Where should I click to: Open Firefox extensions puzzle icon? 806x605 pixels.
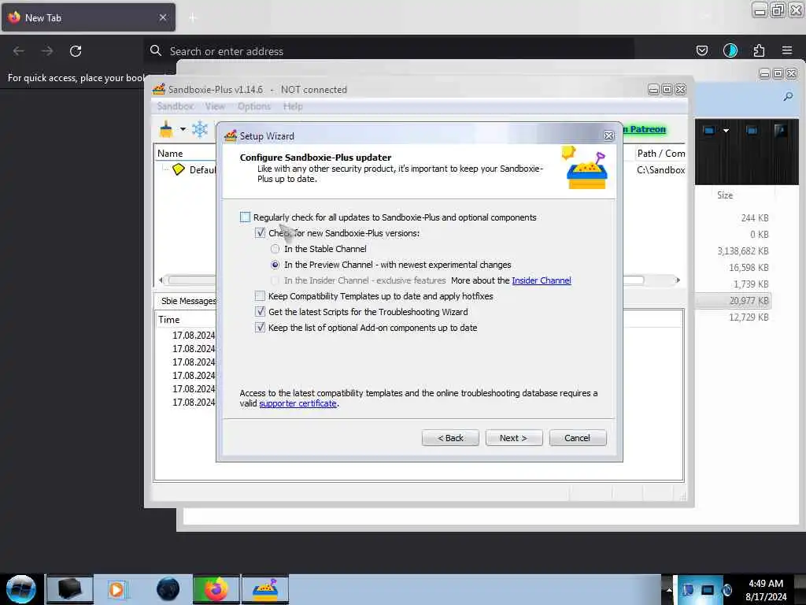[759, 50]
